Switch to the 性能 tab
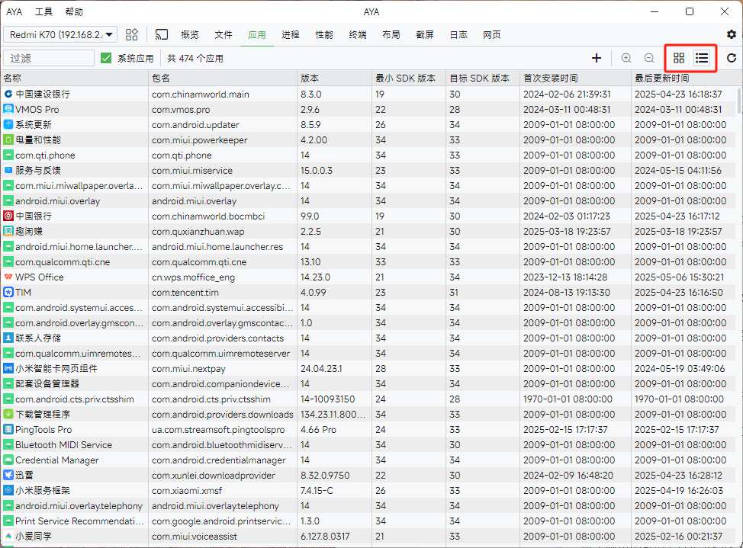This screenshot has width=743, height=548. 324,34
